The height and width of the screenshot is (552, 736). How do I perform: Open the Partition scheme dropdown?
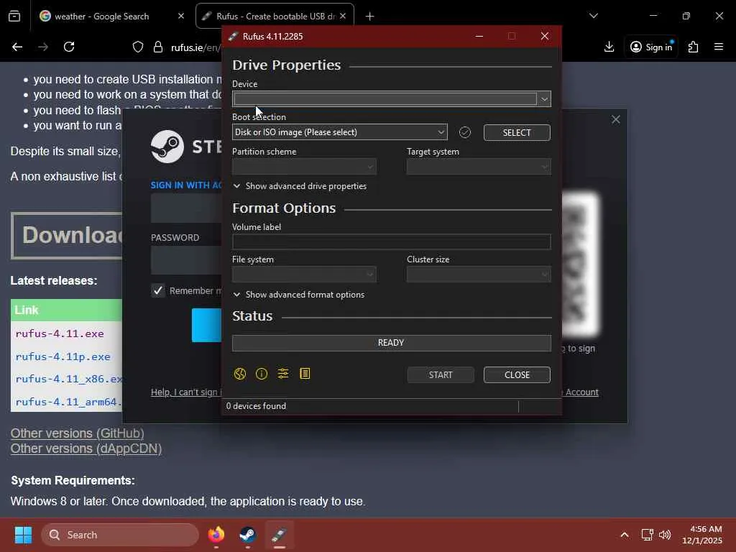pos(304,167)
